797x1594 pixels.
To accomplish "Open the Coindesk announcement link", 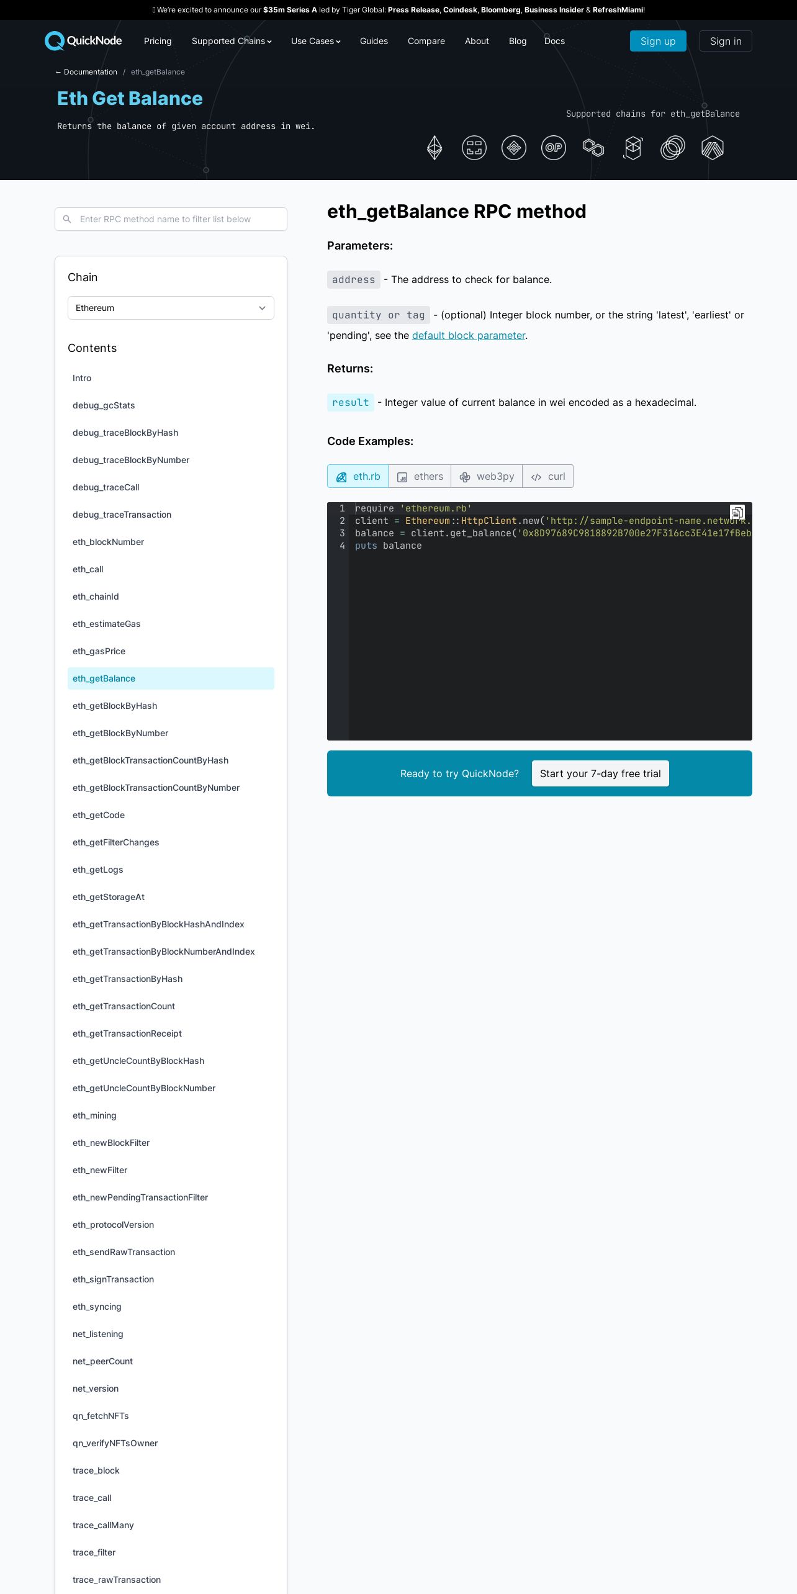I will (460, 10).
